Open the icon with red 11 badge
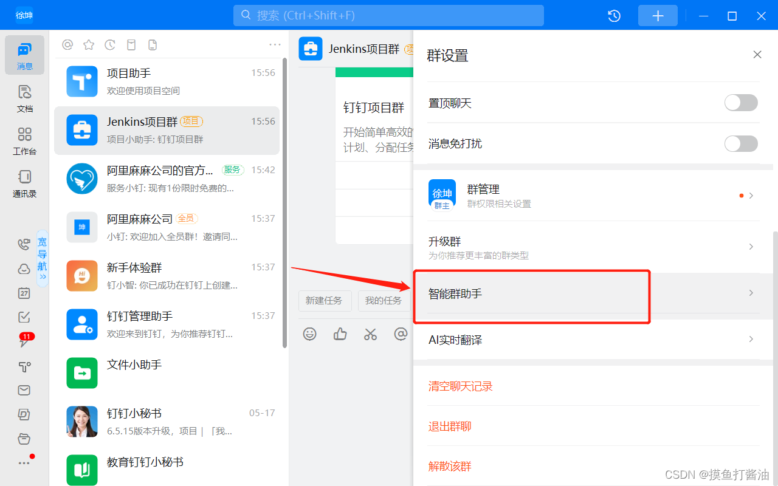 pos(25,340)
